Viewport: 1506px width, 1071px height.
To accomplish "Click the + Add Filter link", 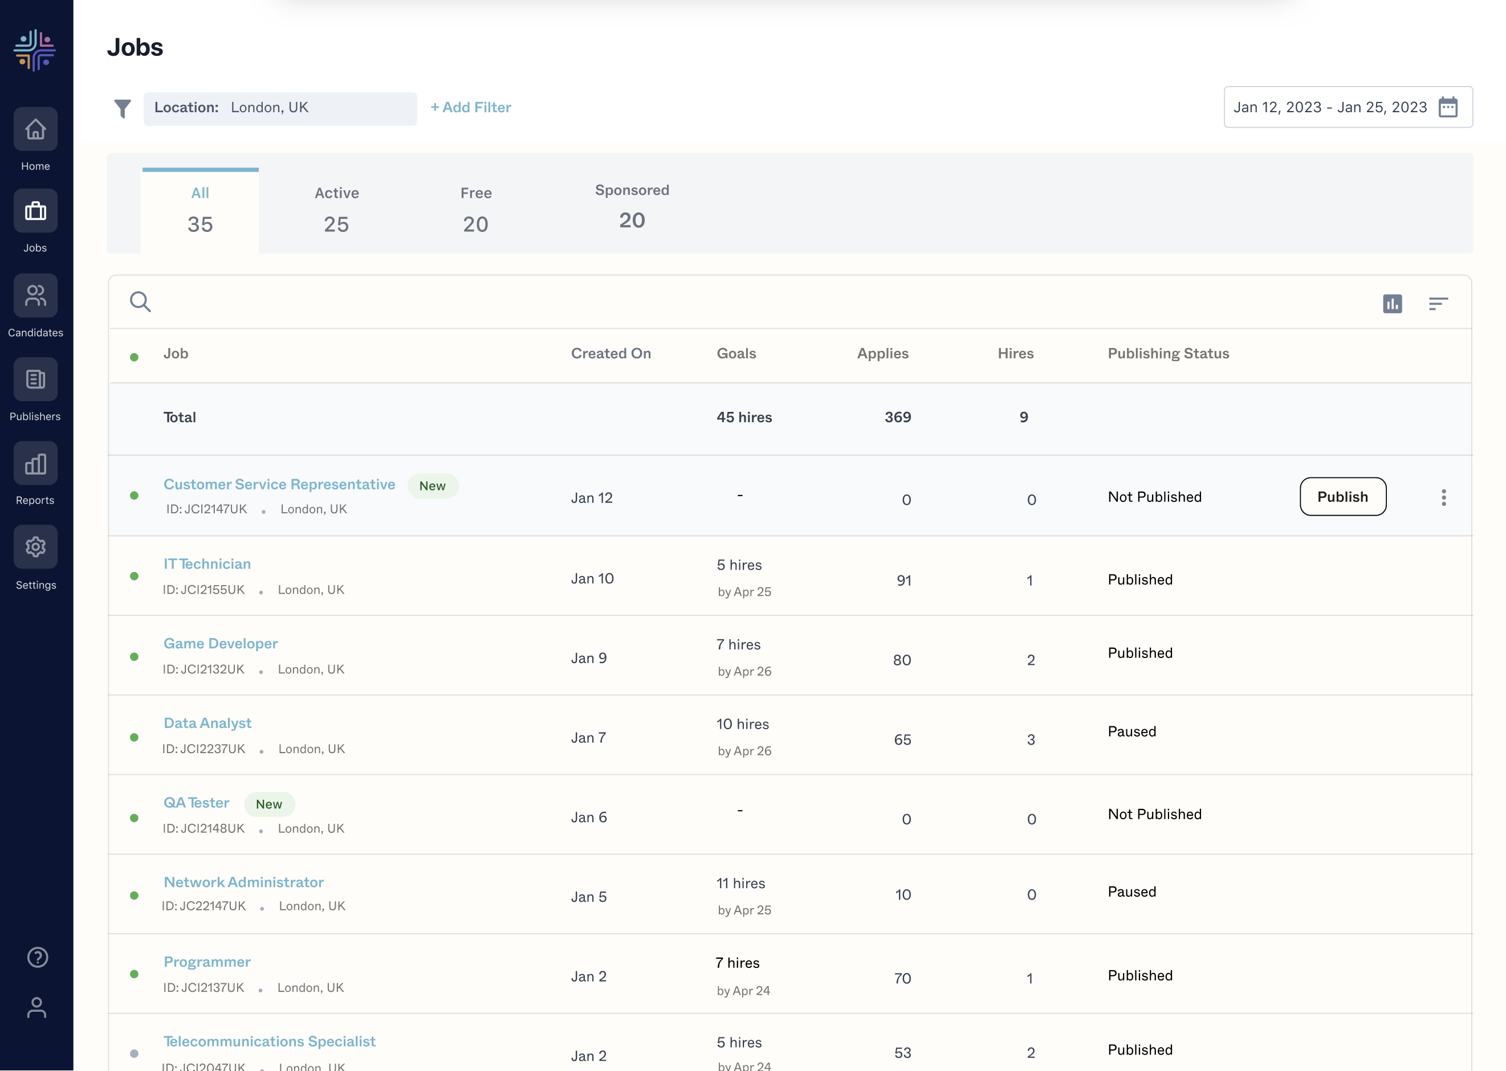I will [470, 108].
